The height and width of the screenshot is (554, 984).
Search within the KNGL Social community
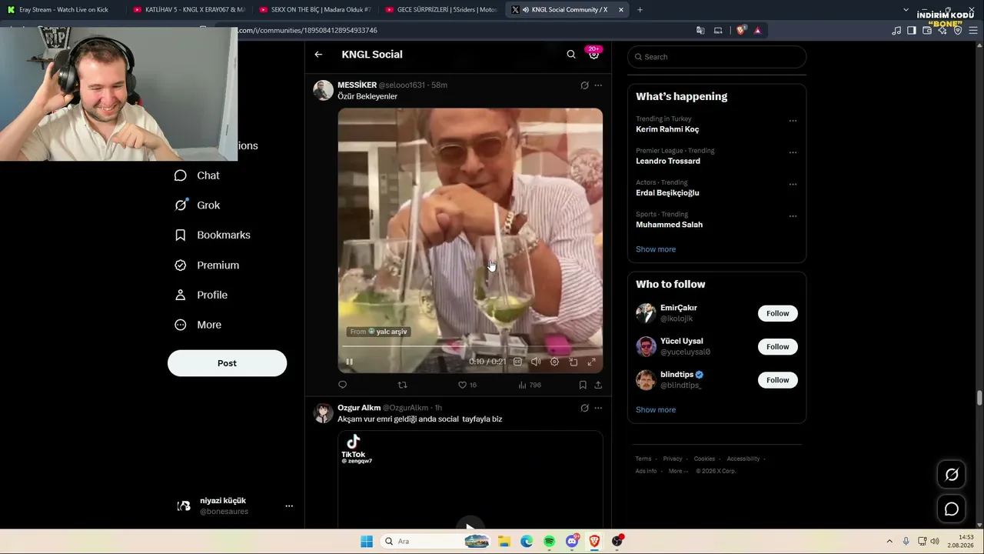pyautogui.click(x=571, y=55)
